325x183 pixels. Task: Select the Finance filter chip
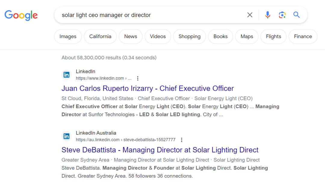click(303, 37)
